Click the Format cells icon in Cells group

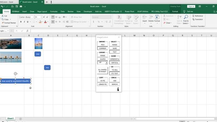pyautogui.click(x=157, y=17)
